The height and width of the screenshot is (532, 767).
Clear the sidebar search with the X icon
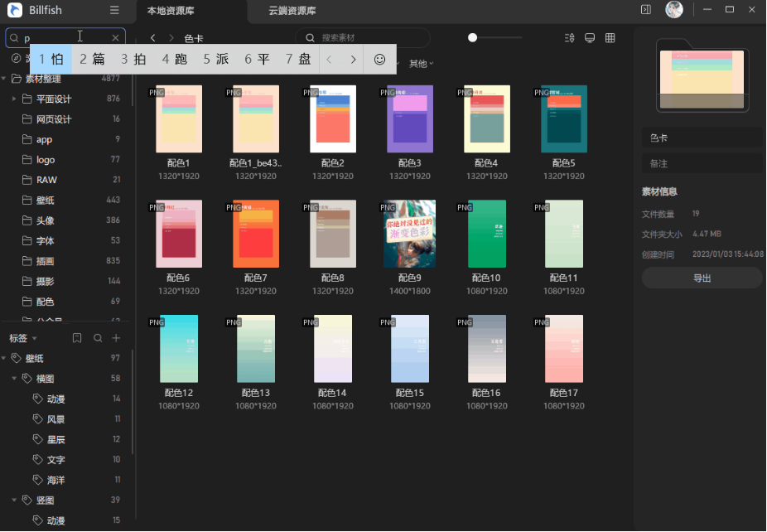click(x=116, y=38)
